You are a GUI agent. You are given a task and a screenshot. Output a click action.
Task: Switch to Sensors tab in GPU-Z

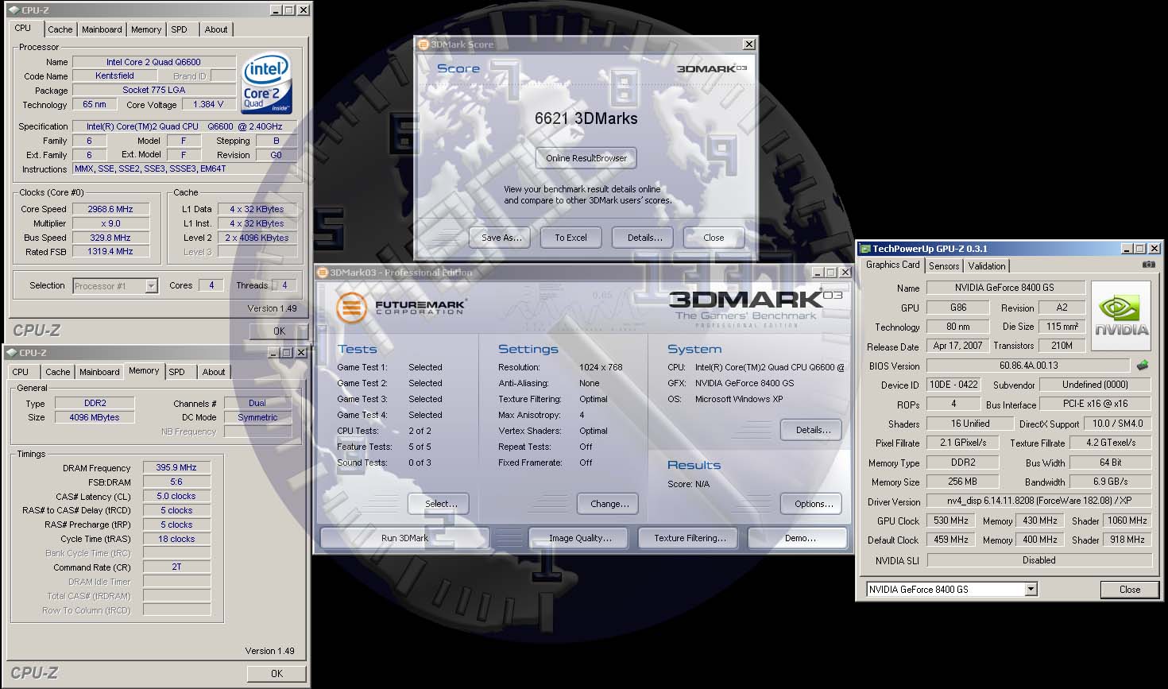point(944,266)
